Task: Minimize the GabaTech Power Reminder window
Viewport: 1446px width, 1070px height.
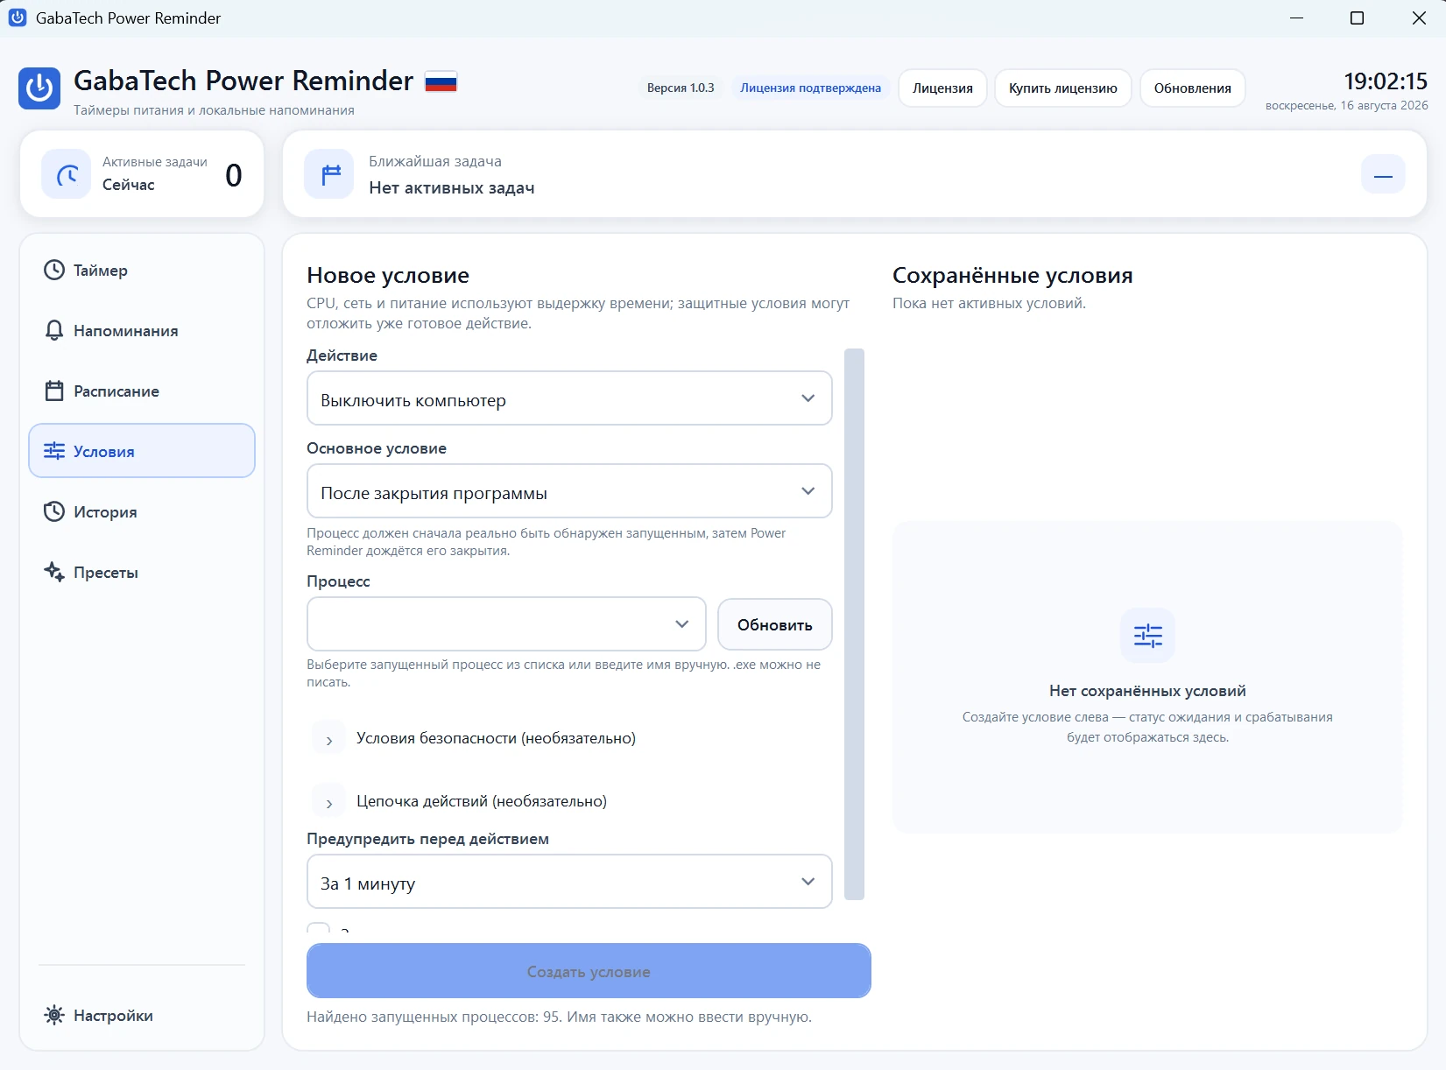Action: (1297, 18)
